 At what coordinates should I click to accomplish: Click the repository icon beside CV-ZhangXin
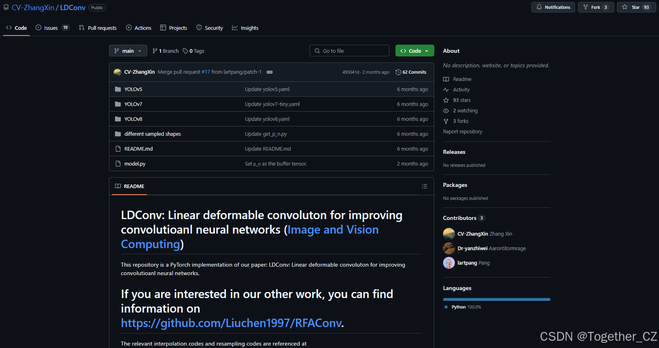point(6,7)
